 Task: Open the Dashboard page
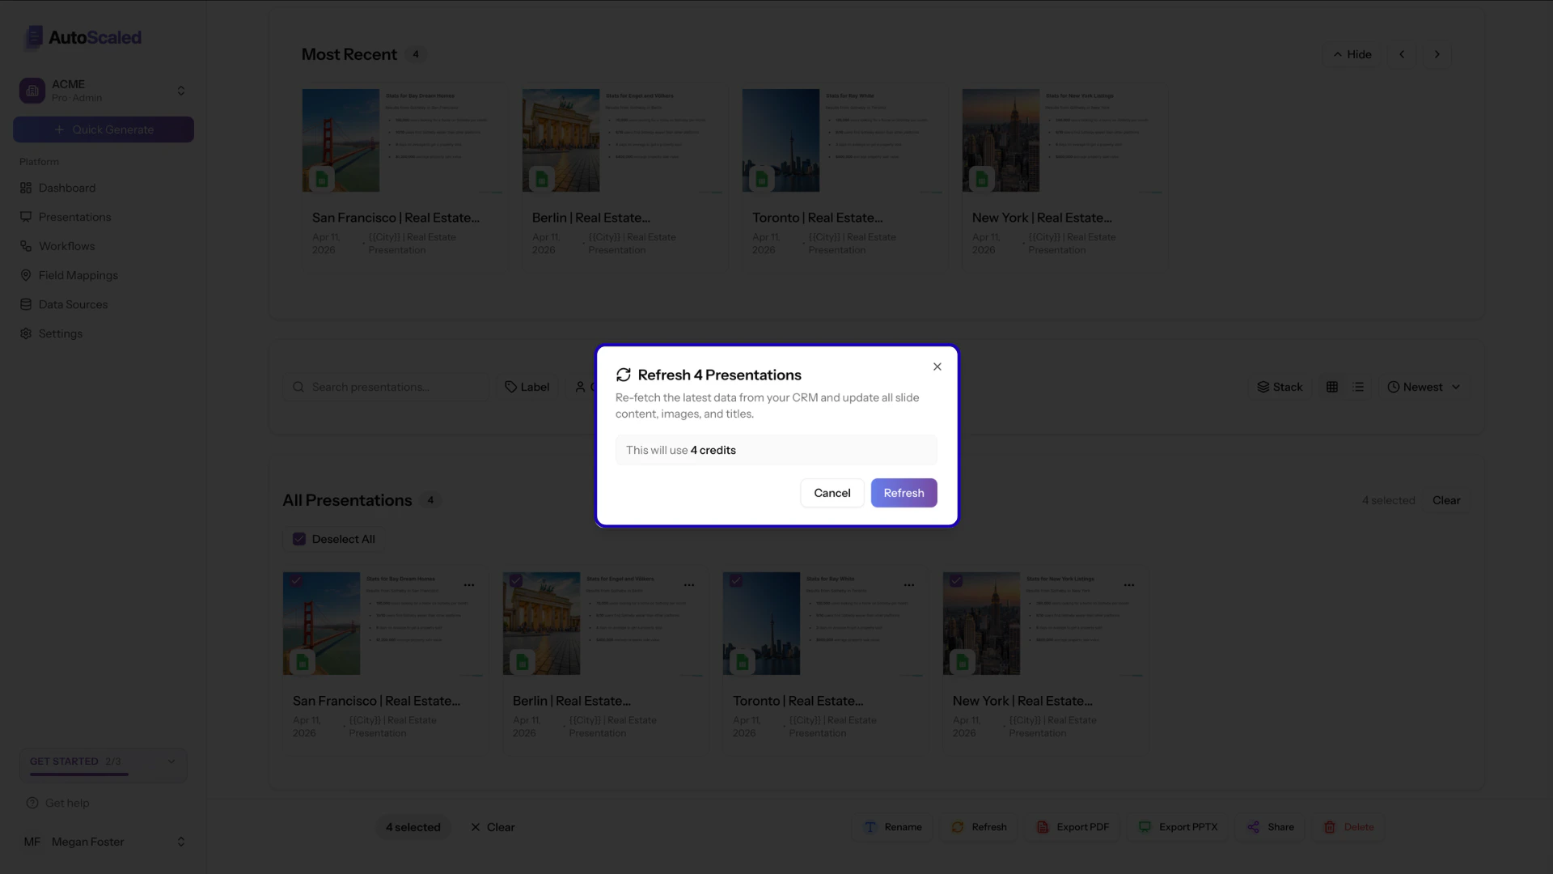click(67, 188)
